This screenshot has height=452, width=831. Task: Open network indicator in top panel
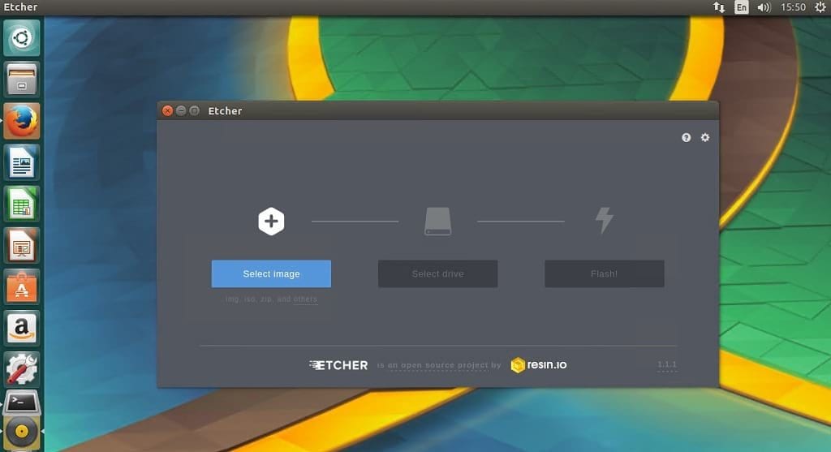(719, 6)
